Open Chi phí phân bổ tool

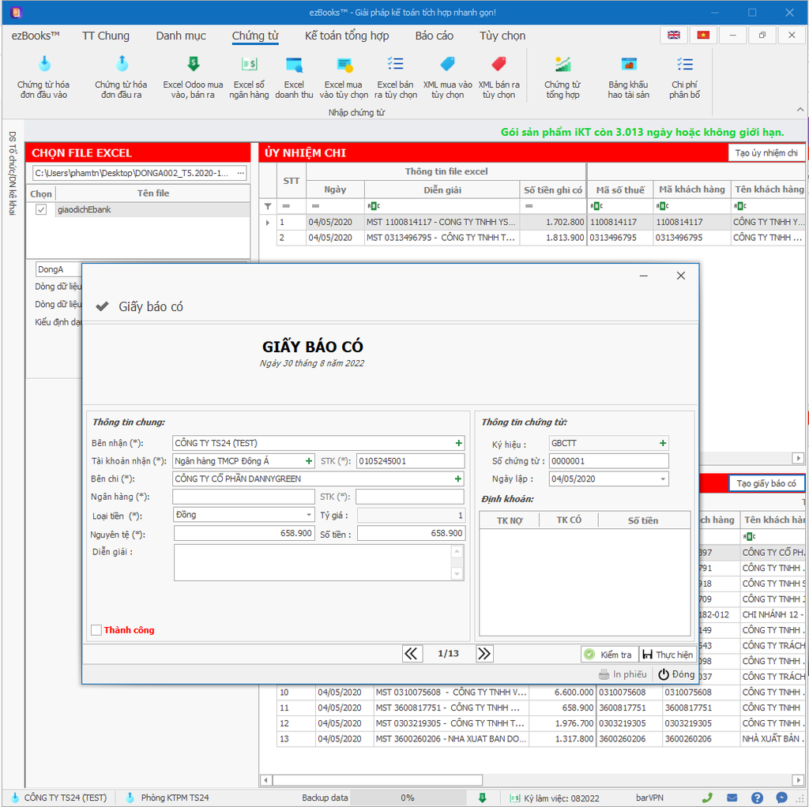point(684,77)
